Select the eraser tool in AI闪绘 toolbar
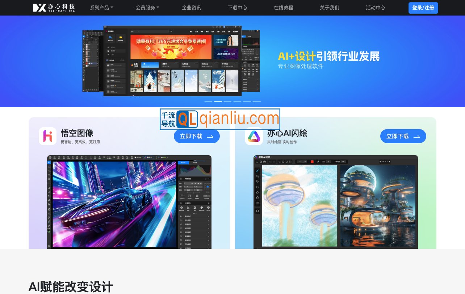Image resolution: width=465 pixels, height=294 pixels. tap(257, 192)
